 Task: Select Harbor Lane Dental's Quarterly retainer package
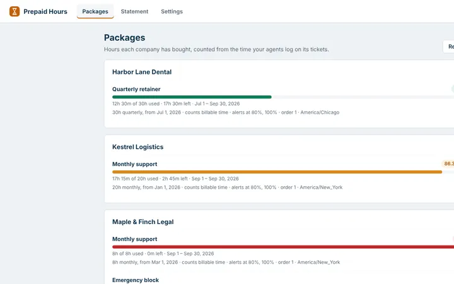click(x=136, y=89)
